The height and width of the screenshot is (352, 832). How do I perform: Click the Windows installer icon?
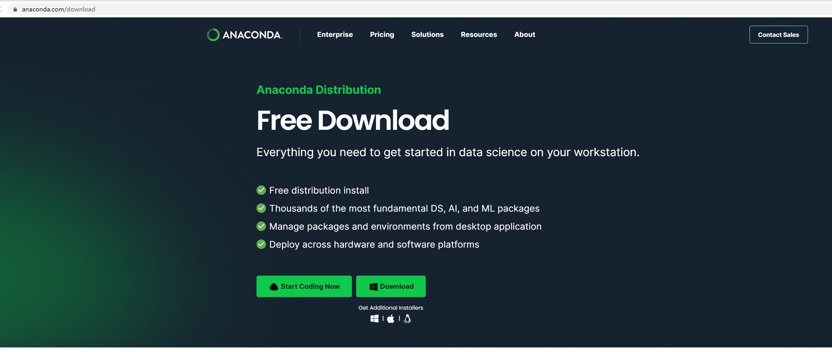click(374, 319)
